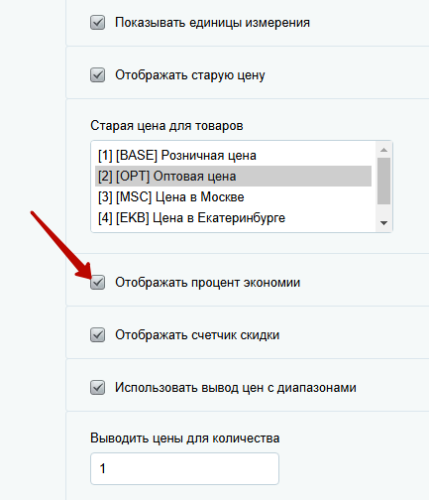Toggle the Отображать счетчик скидки checkbox

97,335
